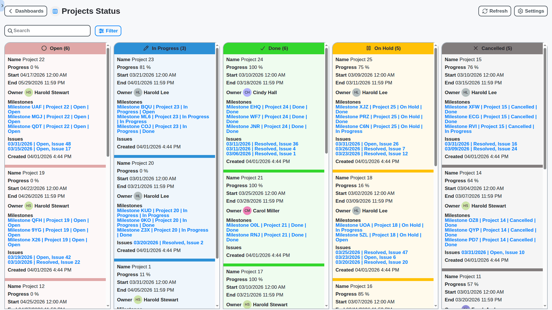Click the pencil icon beside In Progress
The width and height of the screenshot is (552, 310).
pos(146,48)
